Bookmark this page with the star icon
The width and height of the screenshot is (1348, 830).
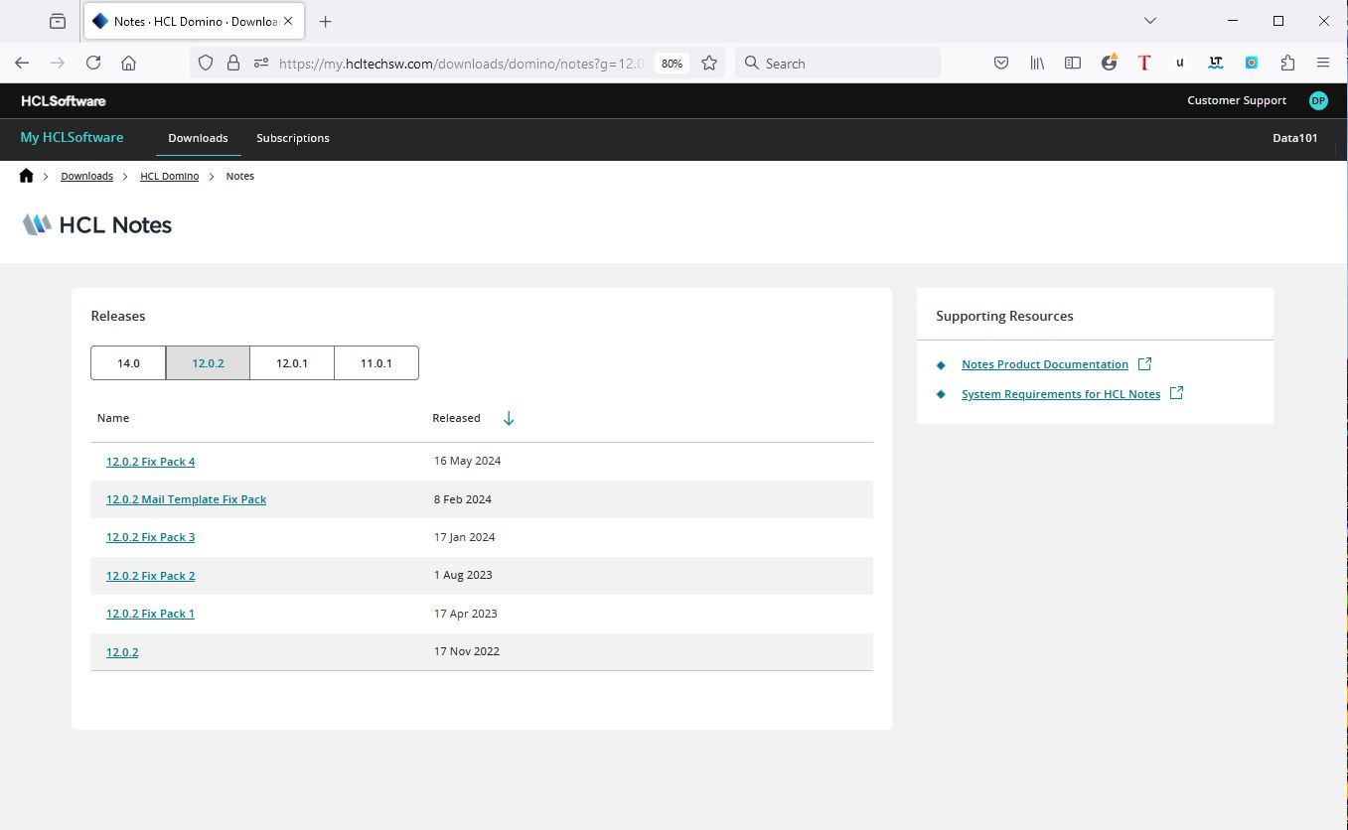(x=709, y=63)
